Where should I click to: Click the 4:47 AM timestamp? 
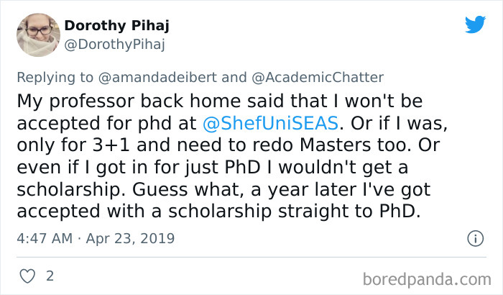coord(44,237)
